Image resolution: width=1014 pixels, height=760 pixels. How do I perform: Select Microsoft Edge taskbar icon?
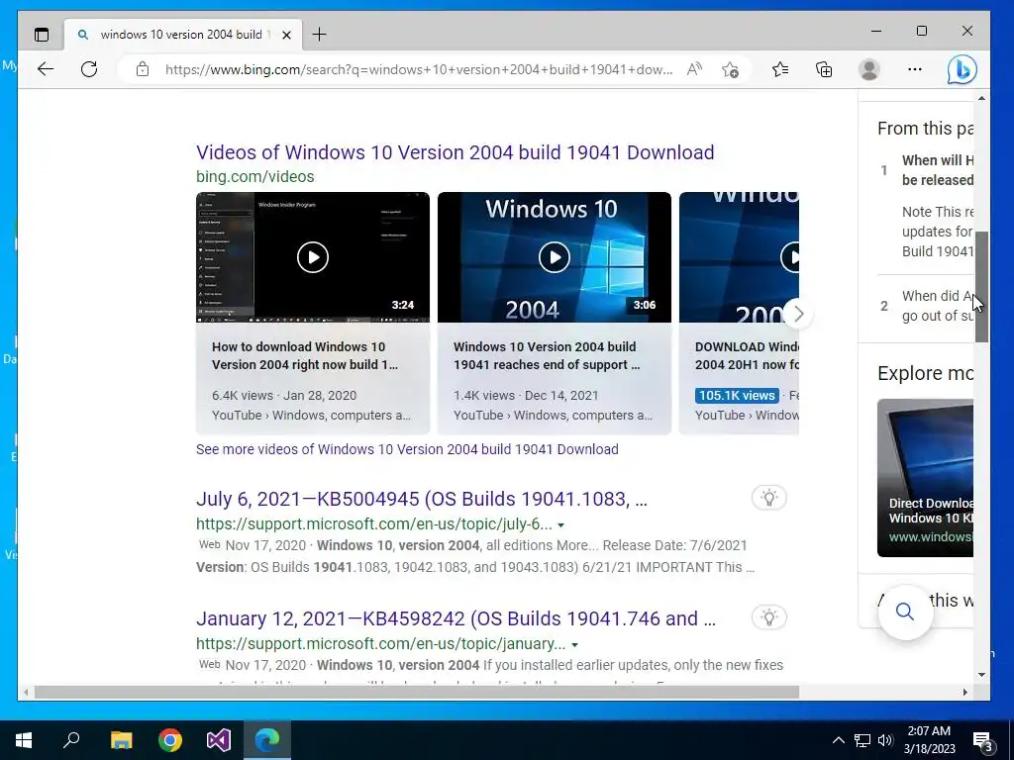coord(267,740)
